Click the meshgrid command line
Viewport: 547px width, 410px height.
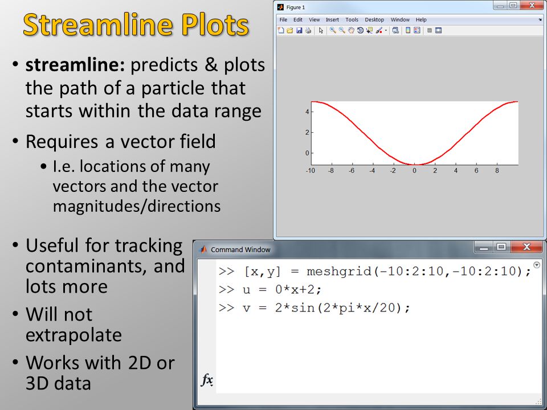(375, 271)
